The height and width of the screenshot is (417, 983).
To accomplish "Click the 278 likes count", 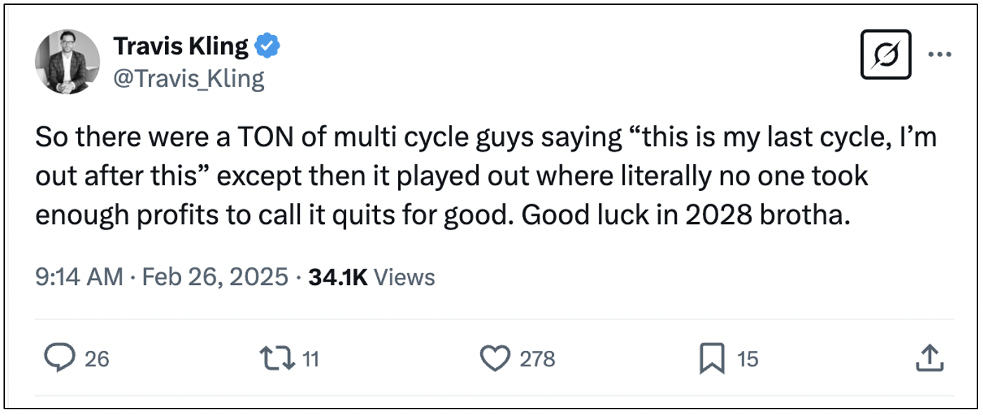I will pyautogui.click(x=537, y=359).
